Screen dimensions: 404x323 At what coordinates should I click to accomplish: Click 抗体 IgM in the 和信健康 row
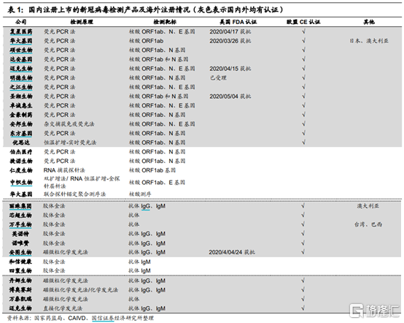tap(139, 262)
